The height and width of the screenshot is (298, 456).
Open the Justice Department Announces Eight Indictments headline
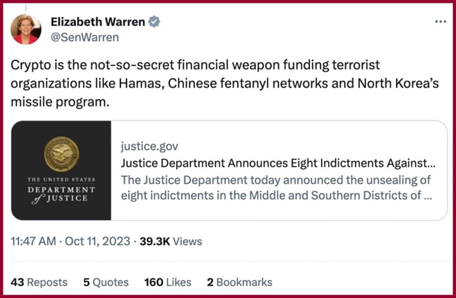[278, 163]
